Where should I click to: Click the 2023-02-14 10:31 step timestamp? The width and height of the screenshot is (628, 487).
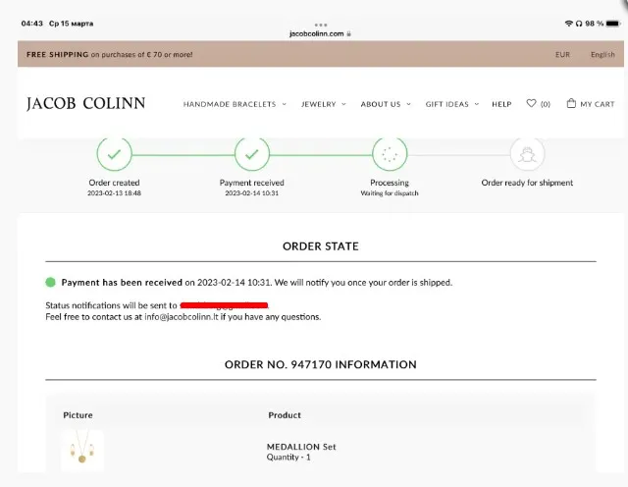[252, 193]
